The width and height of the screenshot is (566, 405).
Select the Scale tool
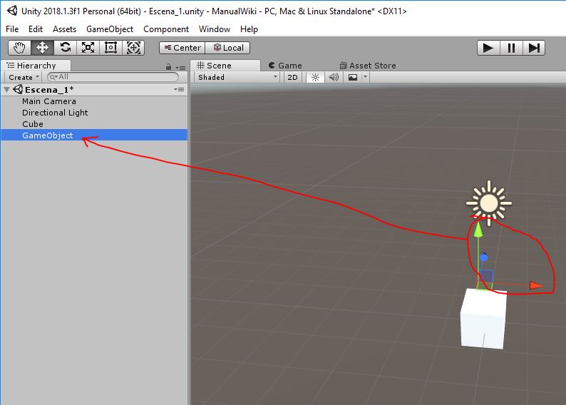(x=88, y=48)
